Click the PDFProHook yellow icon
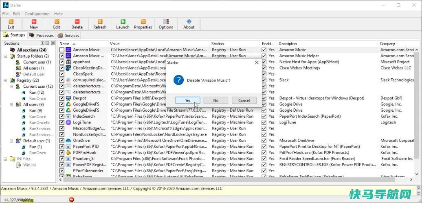422x203 pixels. coord(68,153)
